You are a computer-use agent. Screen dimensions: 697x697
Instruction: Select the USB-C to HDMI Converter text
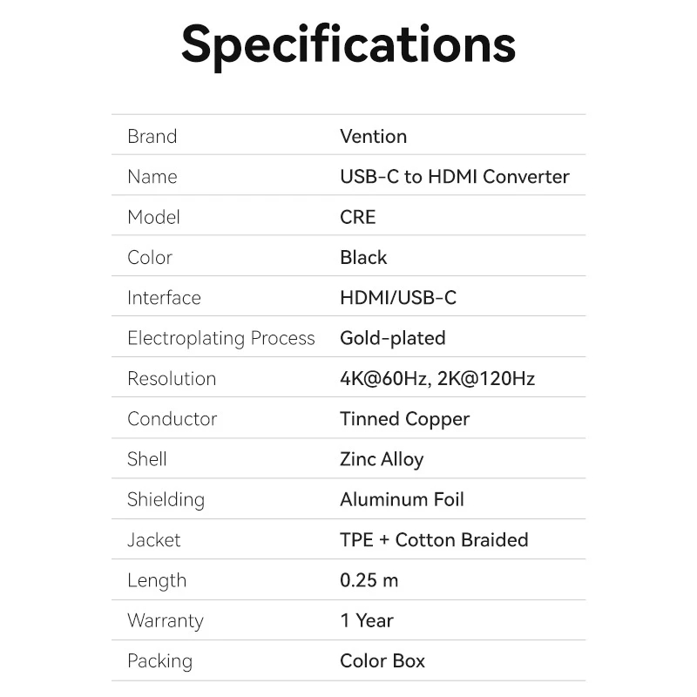pos(454,177)
